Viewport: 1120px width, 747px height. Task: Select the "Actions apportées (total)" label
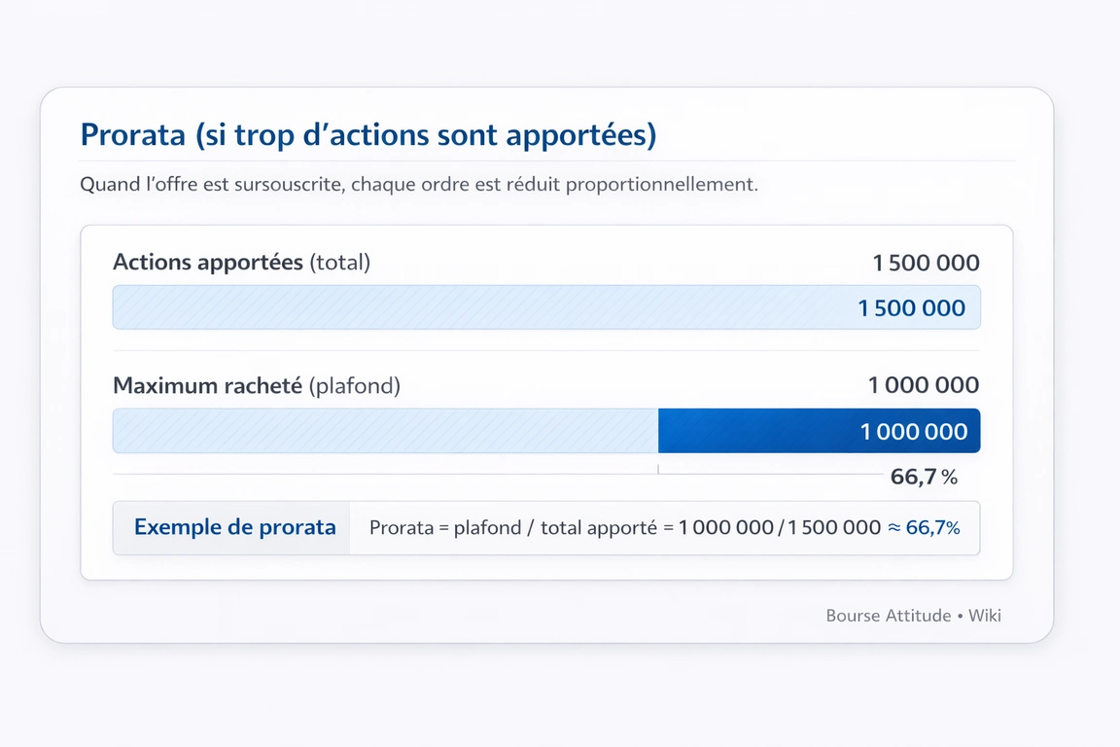[241, 263]
